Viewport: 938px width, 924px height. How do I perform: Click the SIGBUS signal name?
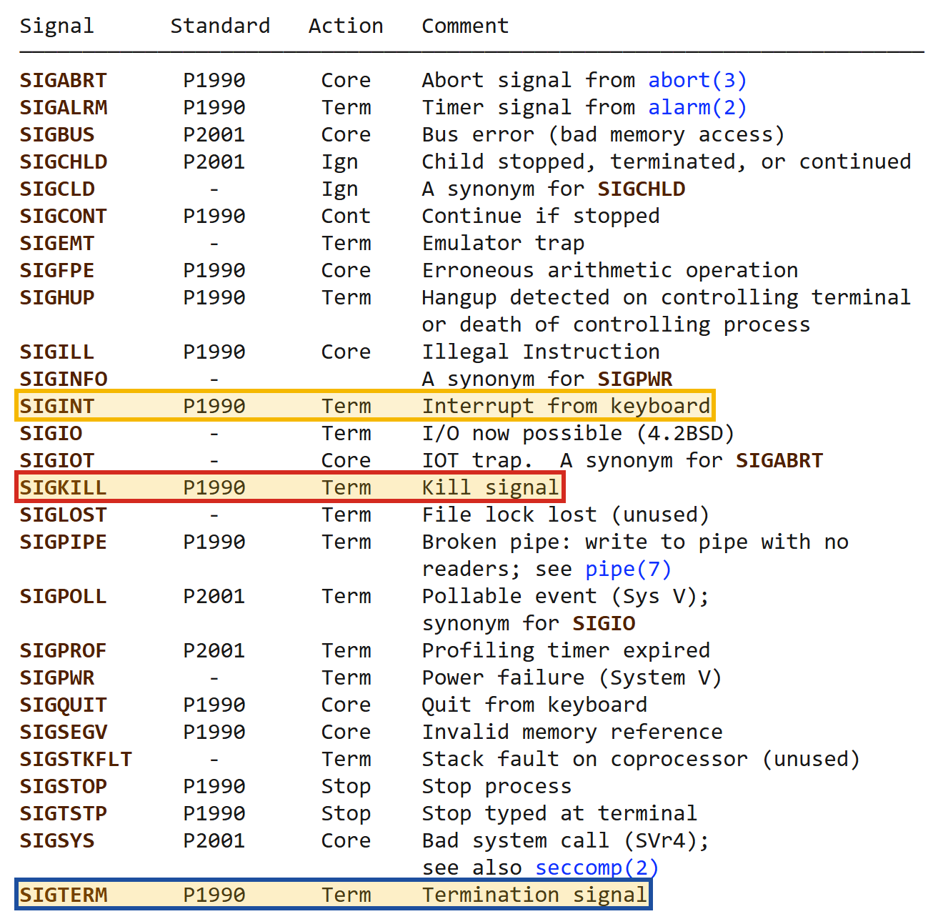(x=57, y=134)
